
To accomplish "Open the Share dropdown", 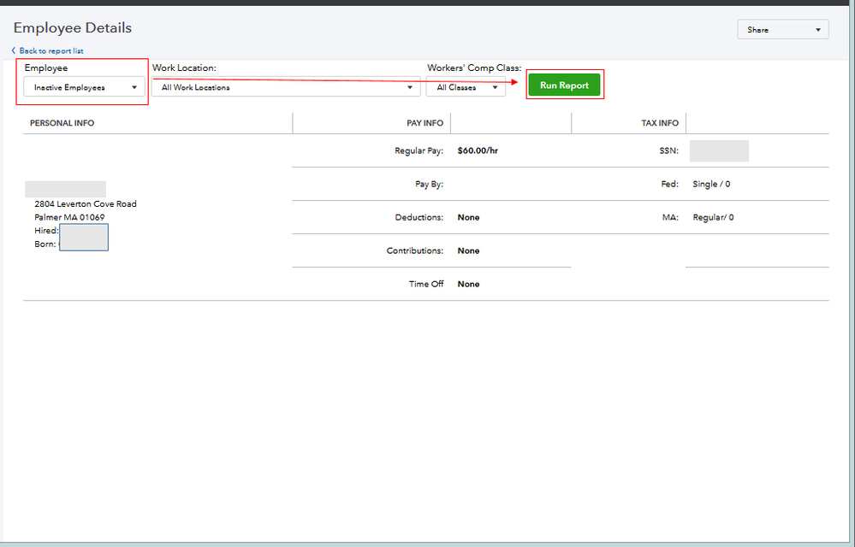I will tap(782, 29).
